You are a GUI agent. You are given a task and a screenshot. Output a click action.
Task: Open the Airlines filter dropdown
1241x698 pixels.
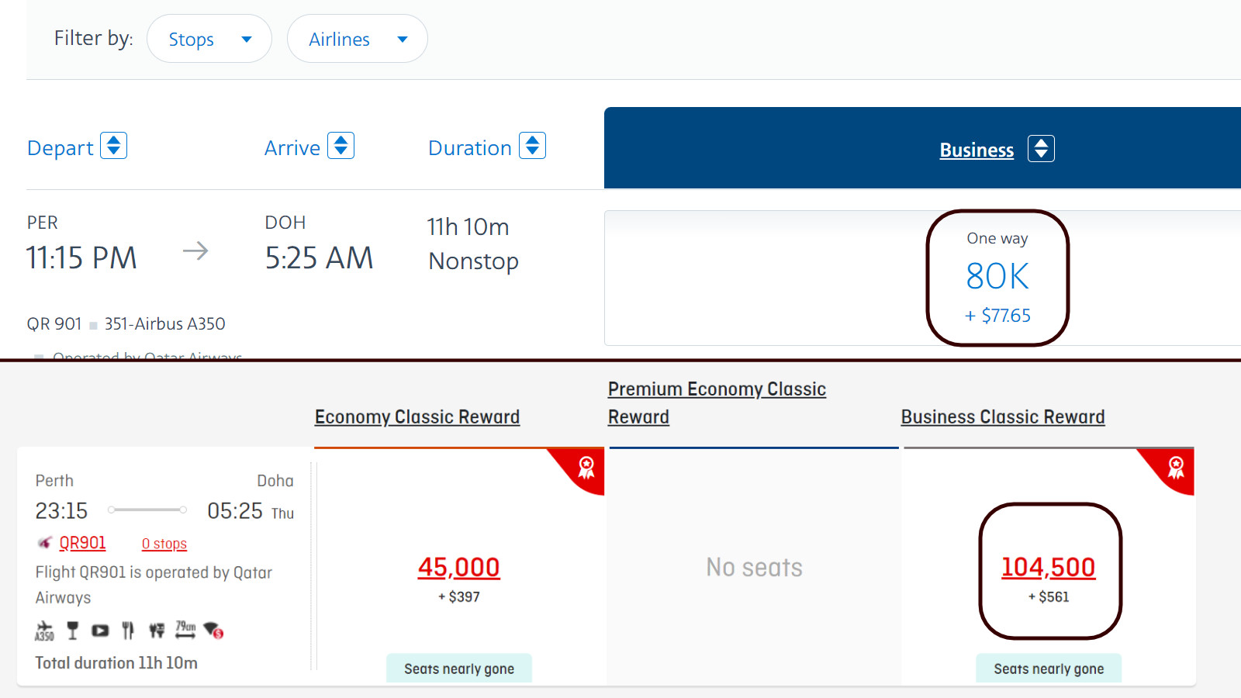point(358,39)
